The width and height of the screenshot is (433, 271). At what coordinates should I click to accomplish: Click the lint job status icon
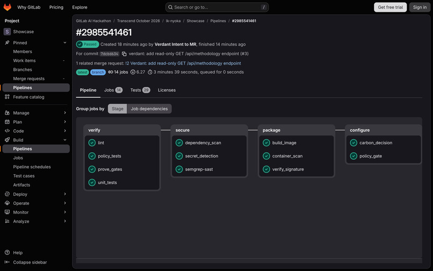(92, 142)
